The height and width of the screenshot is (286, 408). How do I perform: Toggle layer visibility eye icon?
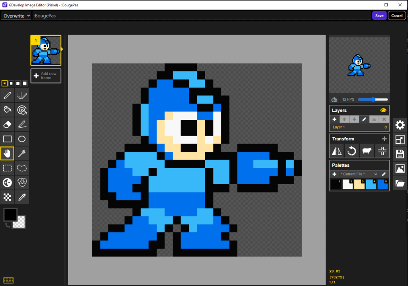click(x=383, y=110)
